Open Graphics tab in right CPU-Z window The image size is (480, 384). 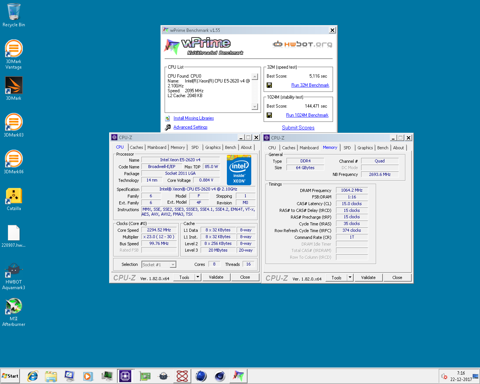pyautogui.click(x=365, y=148)
